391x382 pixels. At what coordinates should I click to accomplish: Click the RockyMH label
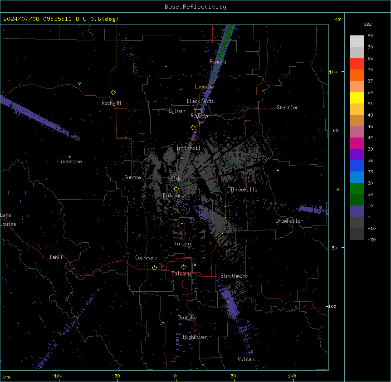pos(111,103)
